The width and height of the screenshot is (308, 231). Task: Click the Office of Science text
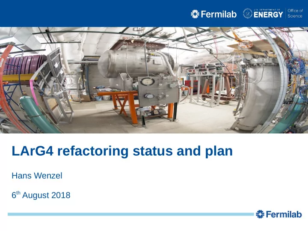click(295, 13)
